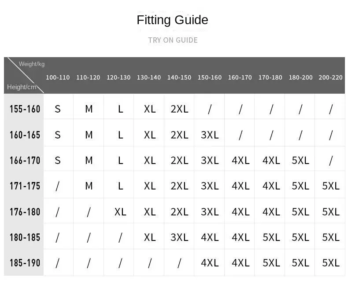Click 4XL cell under 150-160 in row 185-190

point(210,263)
